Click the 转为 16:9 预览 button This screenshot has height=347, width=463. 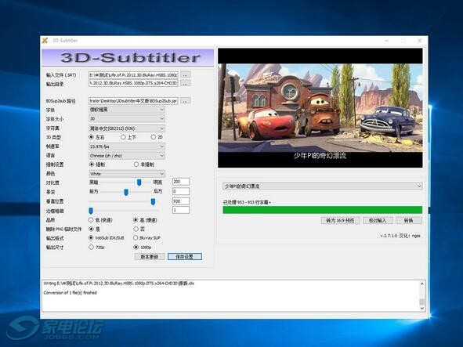341,220
